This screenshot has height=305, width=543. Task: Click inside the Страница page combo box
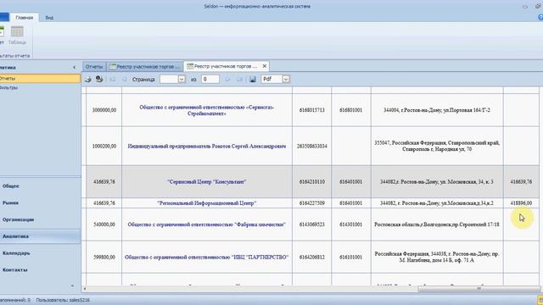click(169, 79)
